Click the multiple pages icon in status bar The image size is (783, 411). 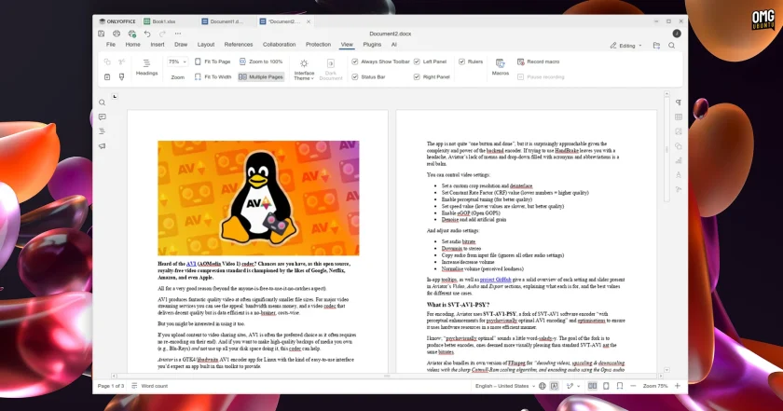(592, 386)
